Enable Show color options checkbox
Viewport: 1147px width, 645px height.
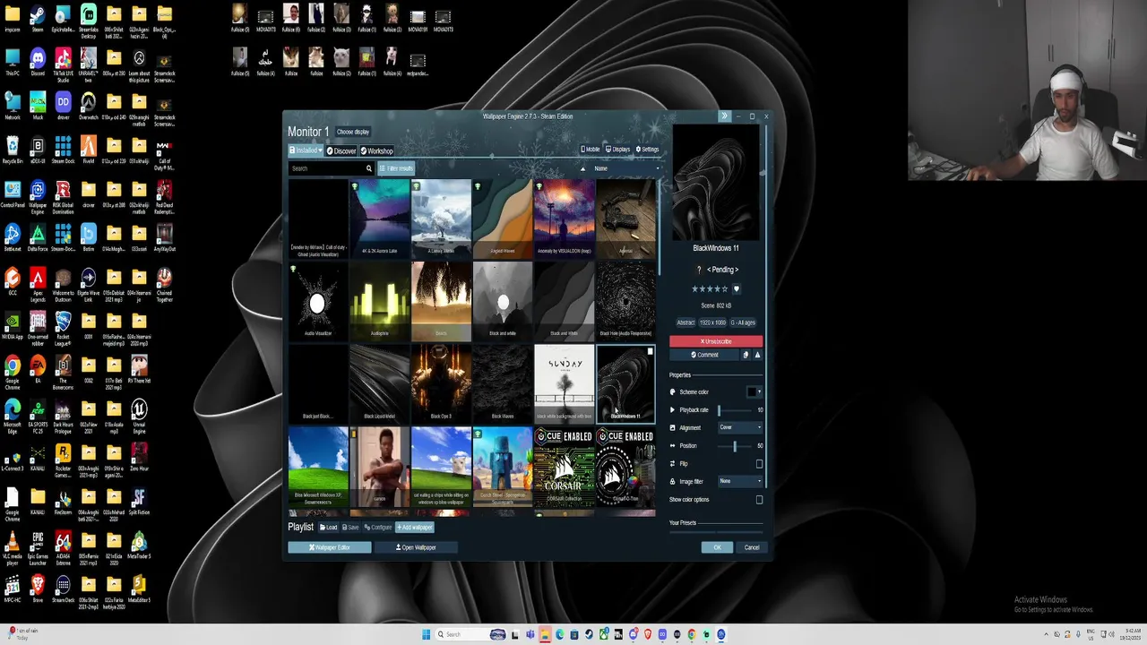pos(760,500)
